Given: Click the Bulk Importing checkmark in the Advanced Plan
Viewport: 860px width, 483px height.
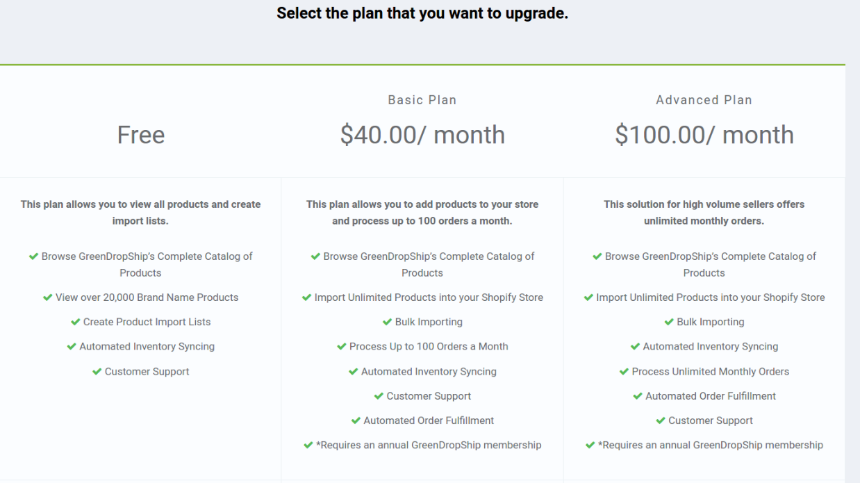Looking at the screenshot, I should pos(670,322).
